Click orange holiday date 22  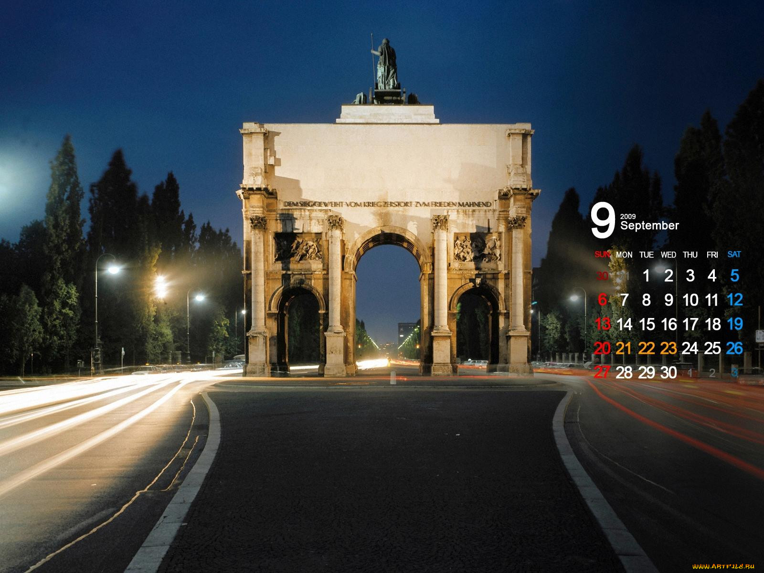pos(647,349)
